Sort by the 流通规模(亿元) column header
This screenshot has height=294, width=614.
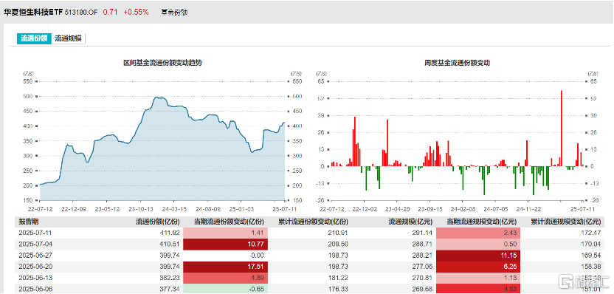[410, 222]
